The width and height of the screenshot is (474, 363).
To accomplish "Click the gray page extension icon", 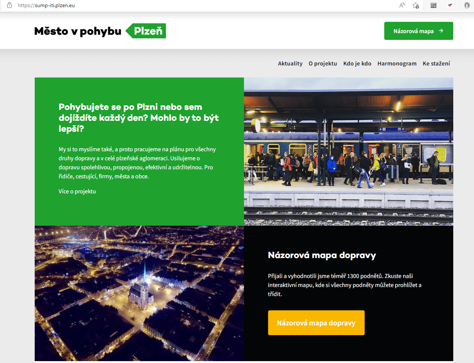I will pos(433,5).
